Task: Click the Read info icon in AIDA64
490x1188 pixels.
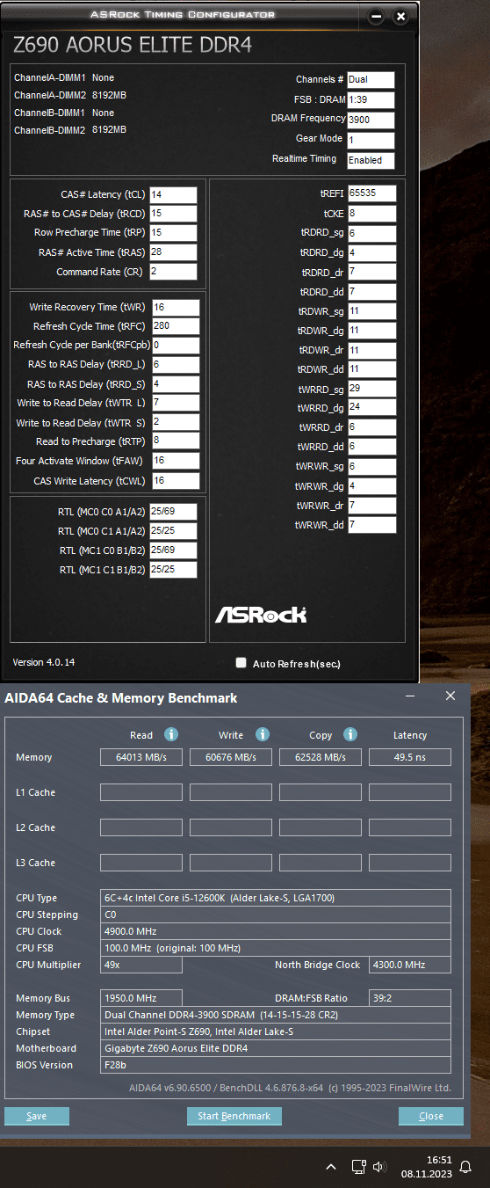Action: [x=171, y=734]
